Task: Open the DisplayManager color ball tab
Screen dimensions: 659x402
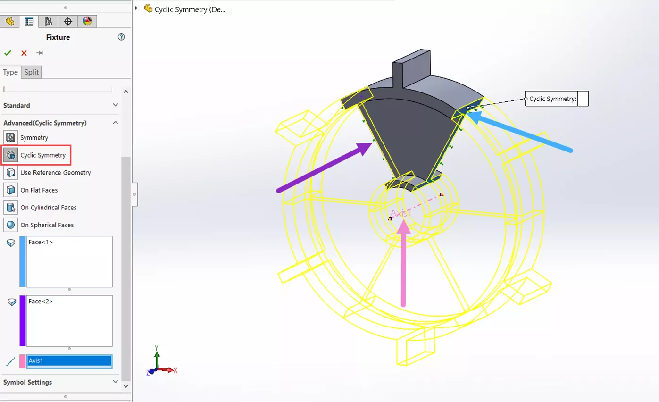Action: click(x=87, y=21)
